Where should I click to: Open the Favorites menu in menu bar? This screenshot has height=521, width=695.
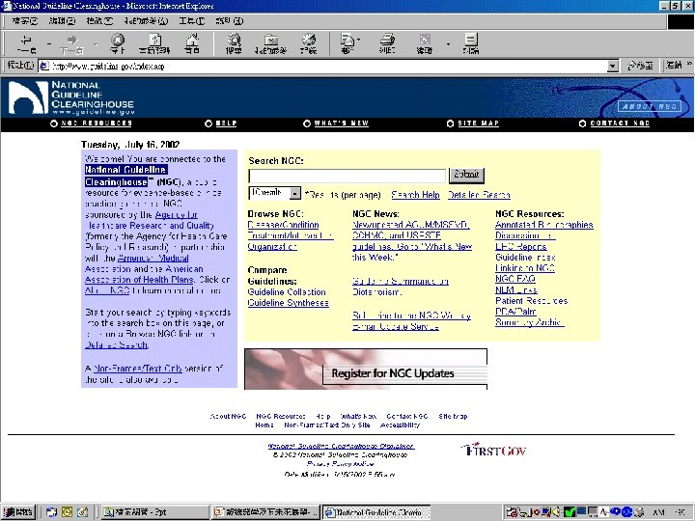coord(146,21)
